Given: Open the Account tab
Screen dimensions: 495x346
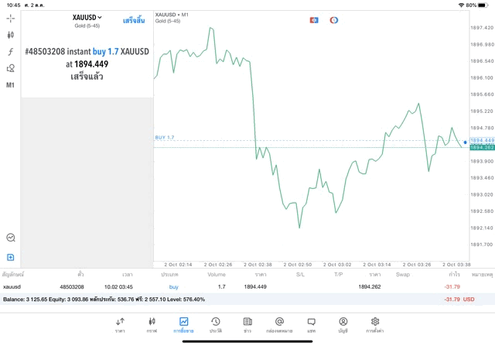Looking at the screenshot, I should [343, 324].
